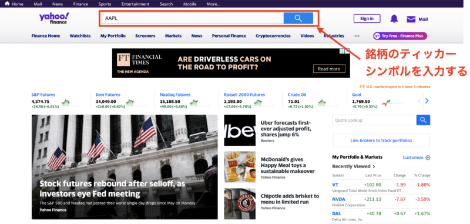Viewport: 470px width, 224px height.
Task: Open Sports in the top bar
Action: tap(105, 4)
